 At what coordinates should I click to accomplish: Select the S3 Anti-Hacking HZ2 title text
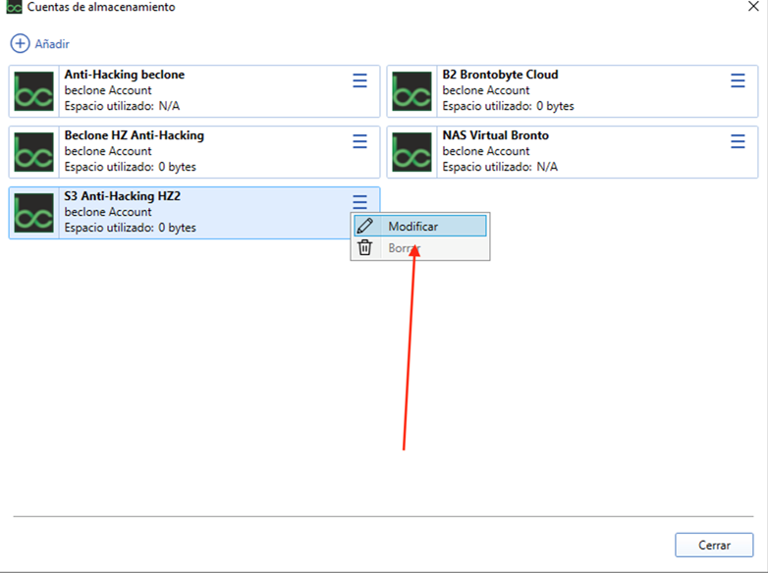[123, 195]
